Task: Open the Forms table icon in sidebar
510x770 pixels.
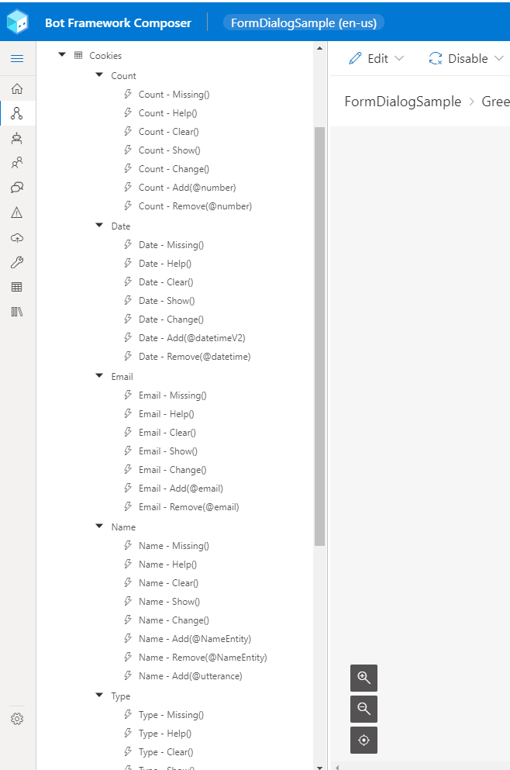Action: click(x=17, y=287)
